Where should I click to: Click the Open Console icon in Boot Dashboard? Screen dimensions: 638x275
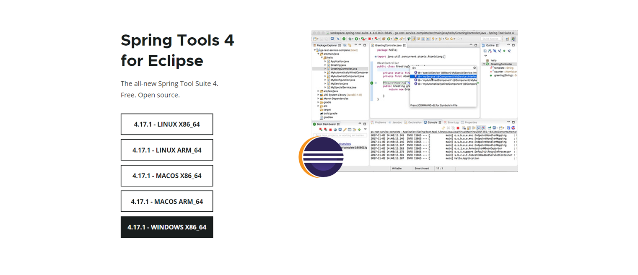[x=340, y=130]
